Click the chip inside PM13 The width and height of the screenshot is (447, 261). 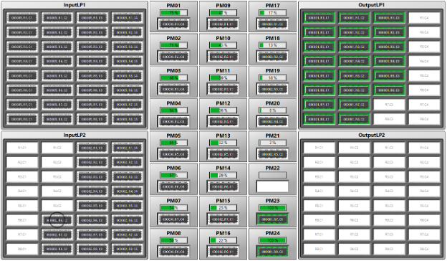(223, 154)
